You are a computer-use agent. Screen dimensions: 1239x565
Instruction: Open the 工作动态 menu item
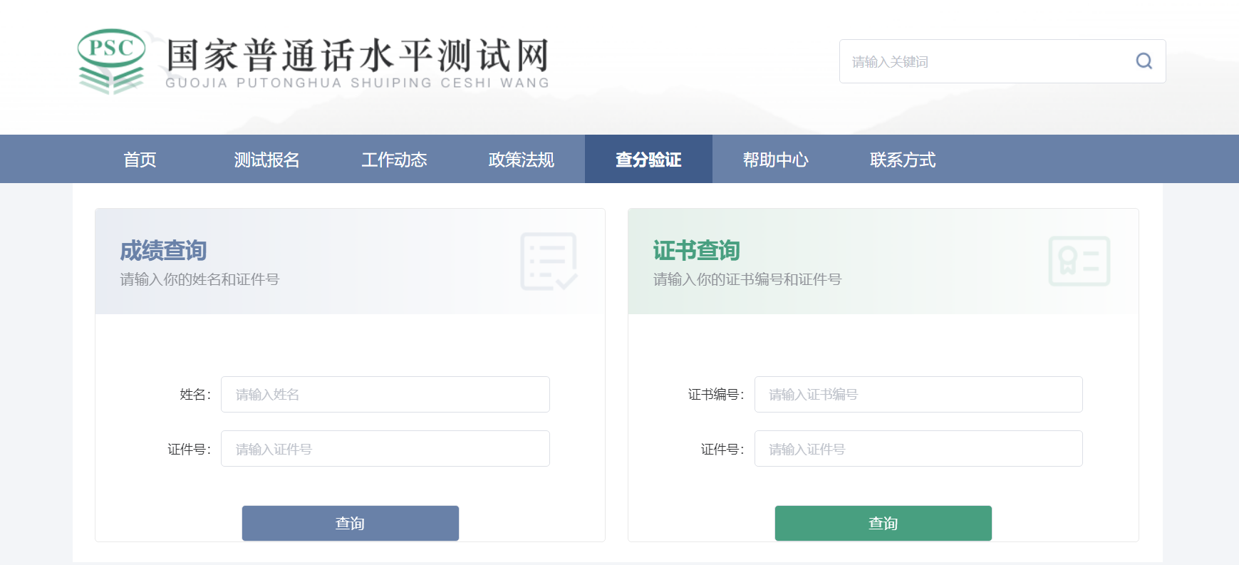click(394, 160)
